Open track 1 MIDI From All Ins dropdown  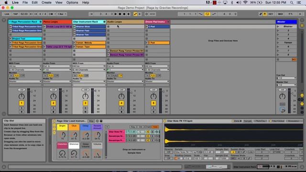click(25, 66)
